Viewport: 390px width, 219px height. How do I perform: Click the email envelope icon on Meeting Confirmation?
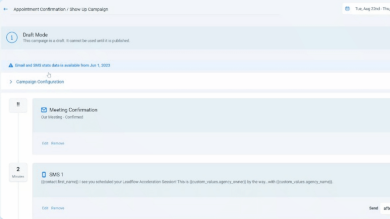tap(44, 109)
